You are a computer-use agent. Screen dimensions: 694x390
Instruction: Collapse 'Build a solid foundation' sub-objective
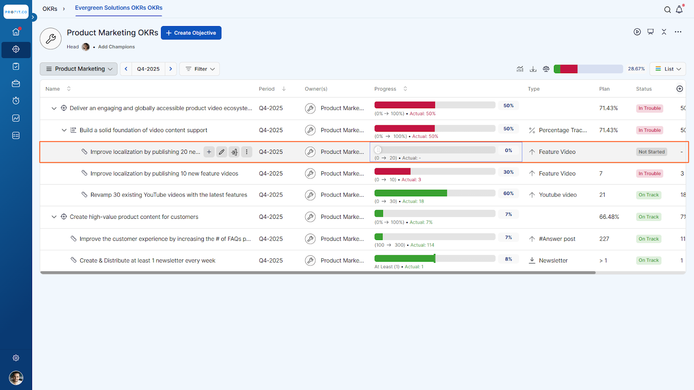pos(64,130)
